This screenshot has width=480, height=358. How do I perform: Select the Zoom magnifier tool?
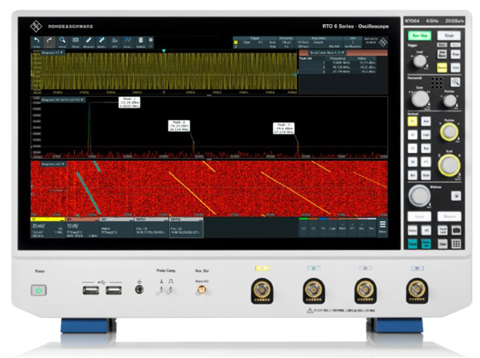62,41
